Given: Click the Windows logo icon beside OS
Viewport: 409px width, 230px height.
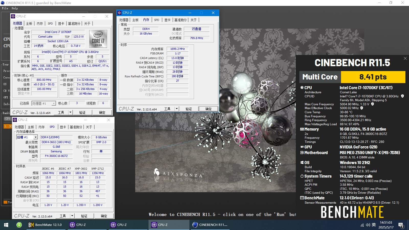Looking at the screenshot, I should [302, 163].
